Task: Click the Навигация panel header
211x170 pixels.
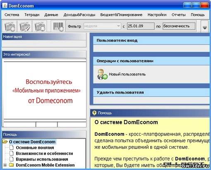Action: pyautogui.click(x=44, y=37)
